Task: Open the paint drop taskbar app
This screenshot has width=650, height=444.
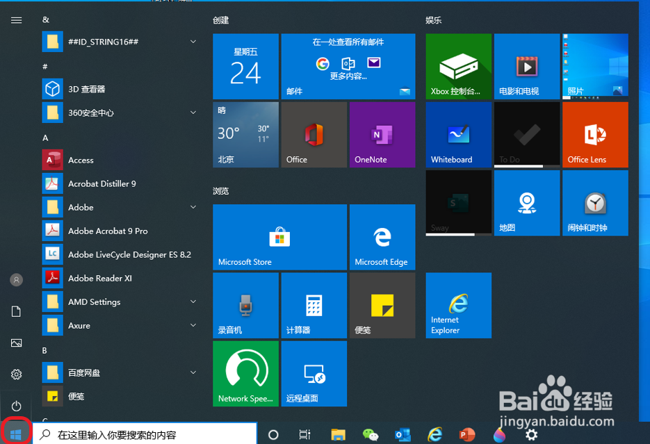Action: pos(500,434)
